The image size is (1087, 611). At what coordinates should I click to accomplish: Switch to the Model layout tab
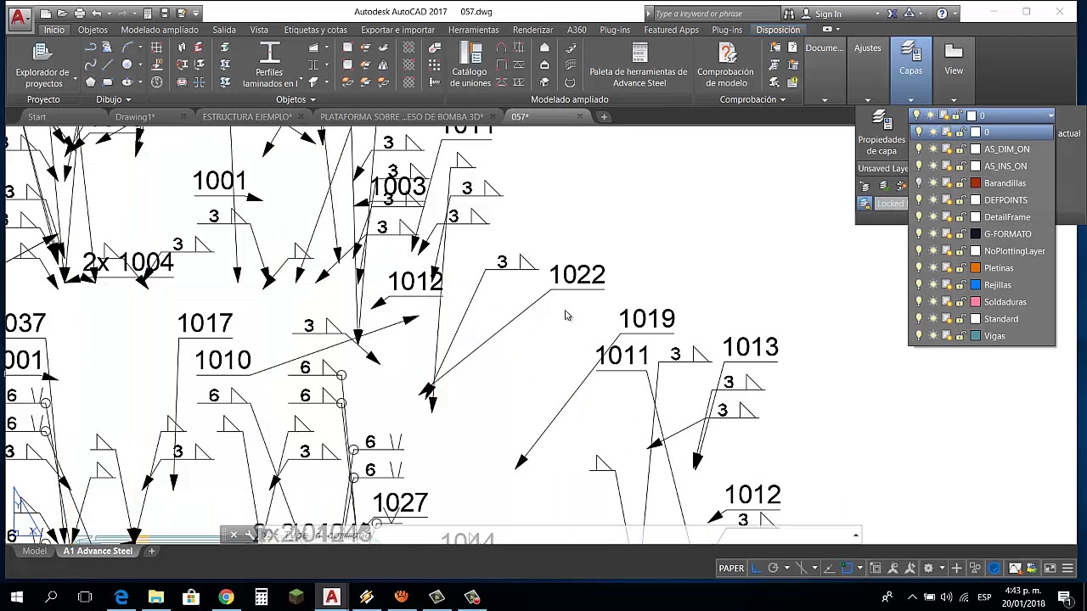[34, 551]
